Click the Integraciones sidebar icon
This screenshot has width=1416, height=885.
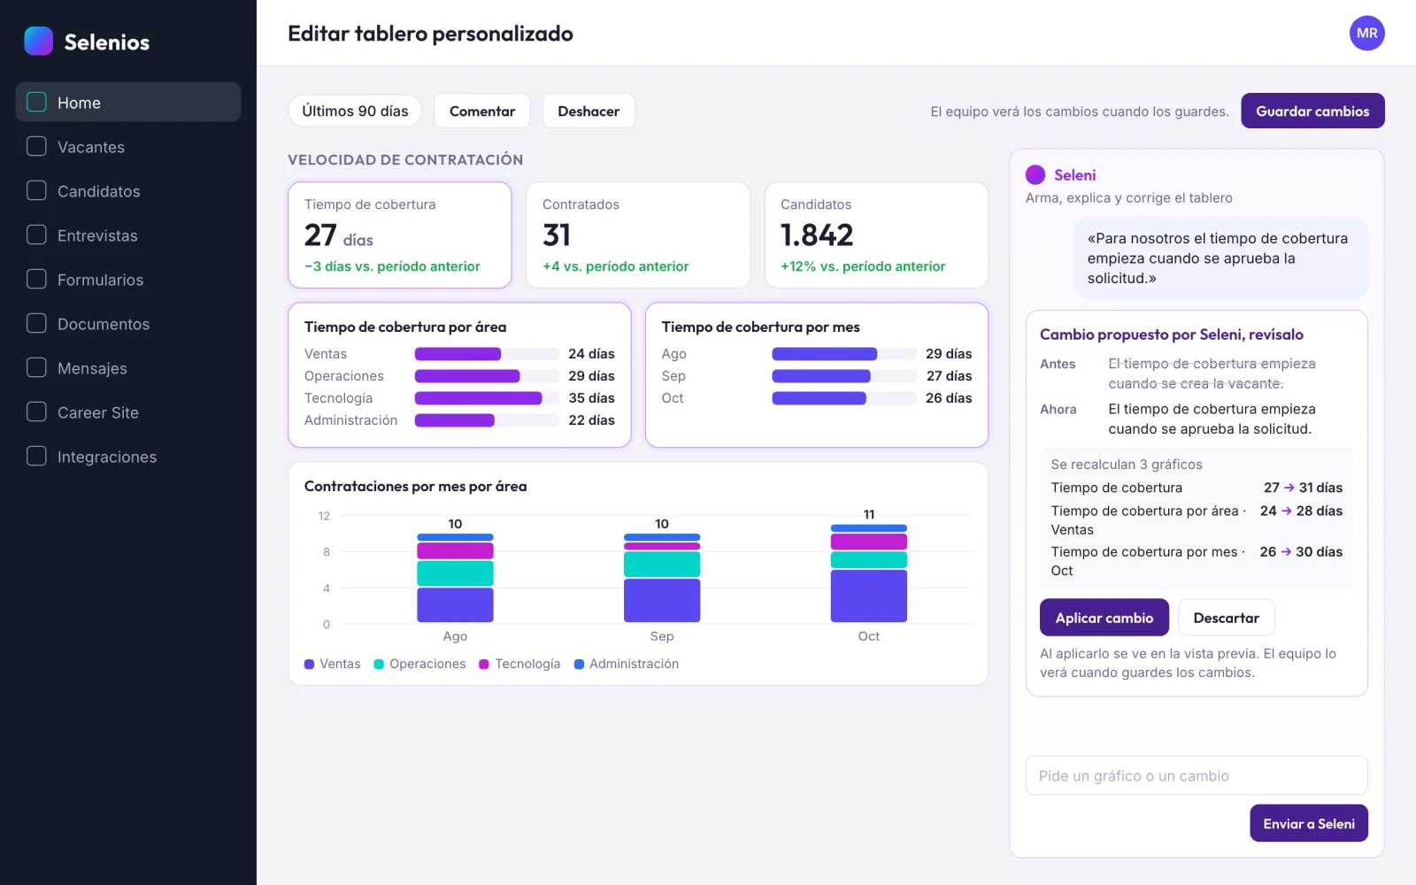[x=36, y=457]
